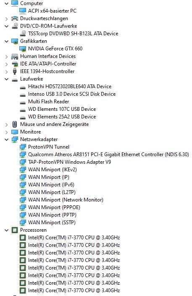Click the IEEE 1394-Hostcontroller plug icon
This screenshot has height=296, width=192.
[15, 71]
